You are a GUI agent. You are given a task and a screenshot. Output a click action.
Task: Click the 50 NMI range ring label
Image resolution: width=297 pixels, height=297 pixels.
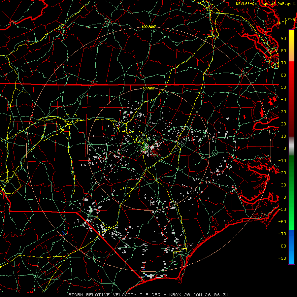click(148, 88)
